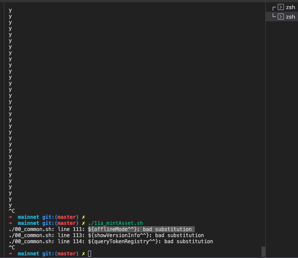Click the ./11a_mintAsset.sh command text
This screenshot has width=298, height=258.
(115, 223)
